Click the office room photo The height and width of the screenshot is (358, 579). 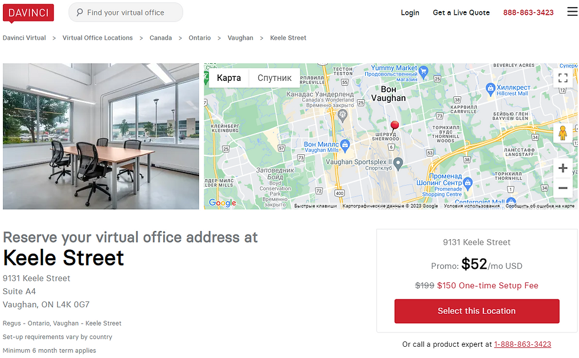point(101,136)
